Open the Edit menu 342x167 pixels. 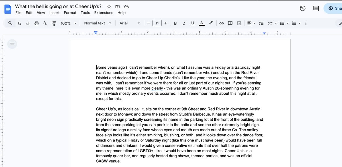tap(29, 12)
